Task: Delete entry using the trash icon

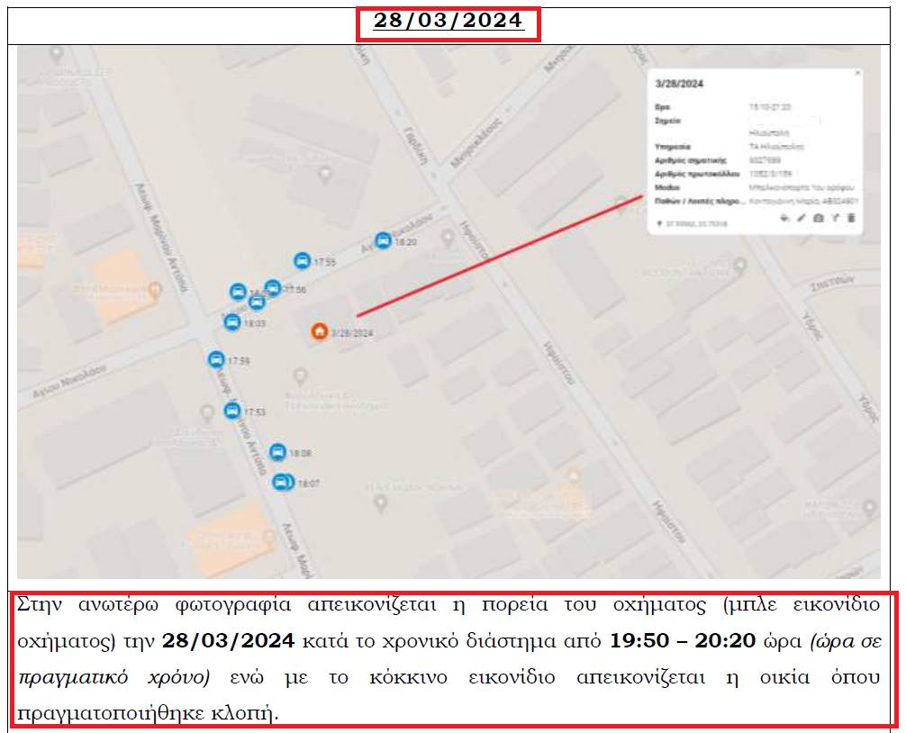Action: 852,218
